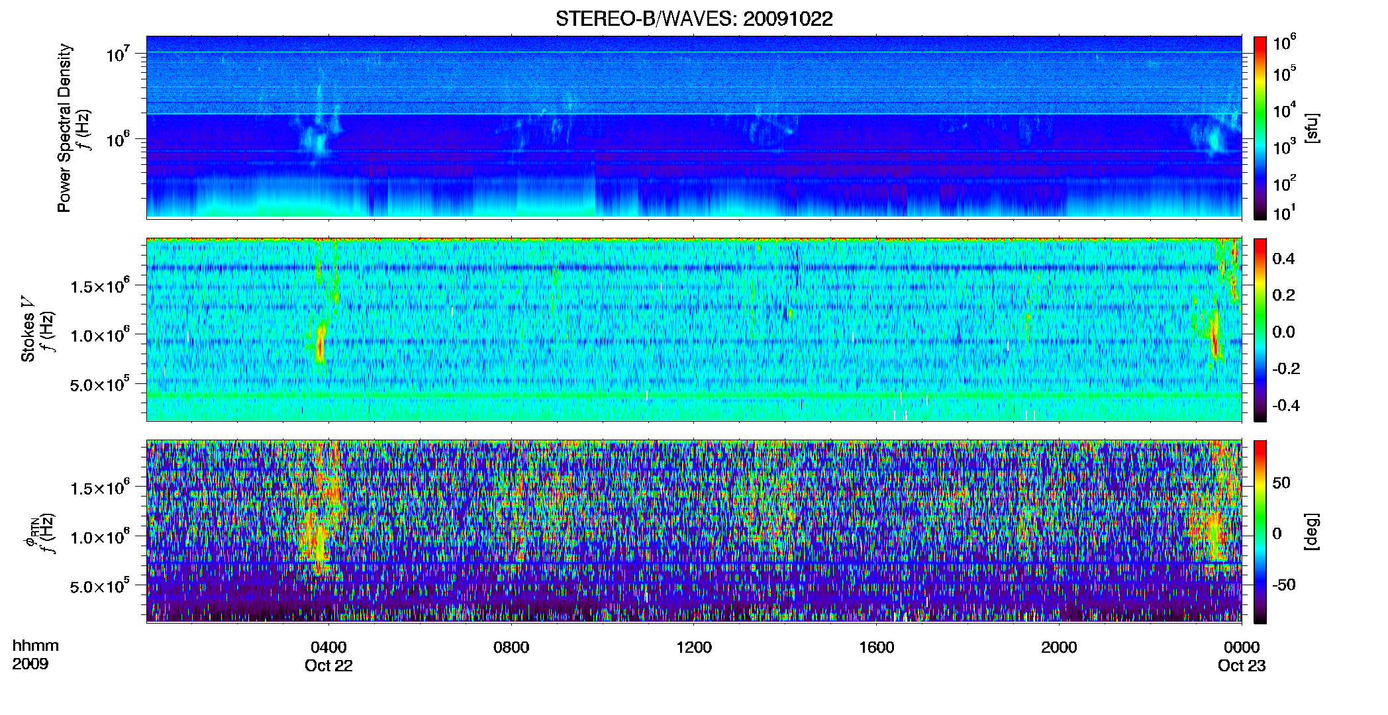Click the power spectral density color bar
This screenshot has width=1388, height=715.
click(1260, 128)
